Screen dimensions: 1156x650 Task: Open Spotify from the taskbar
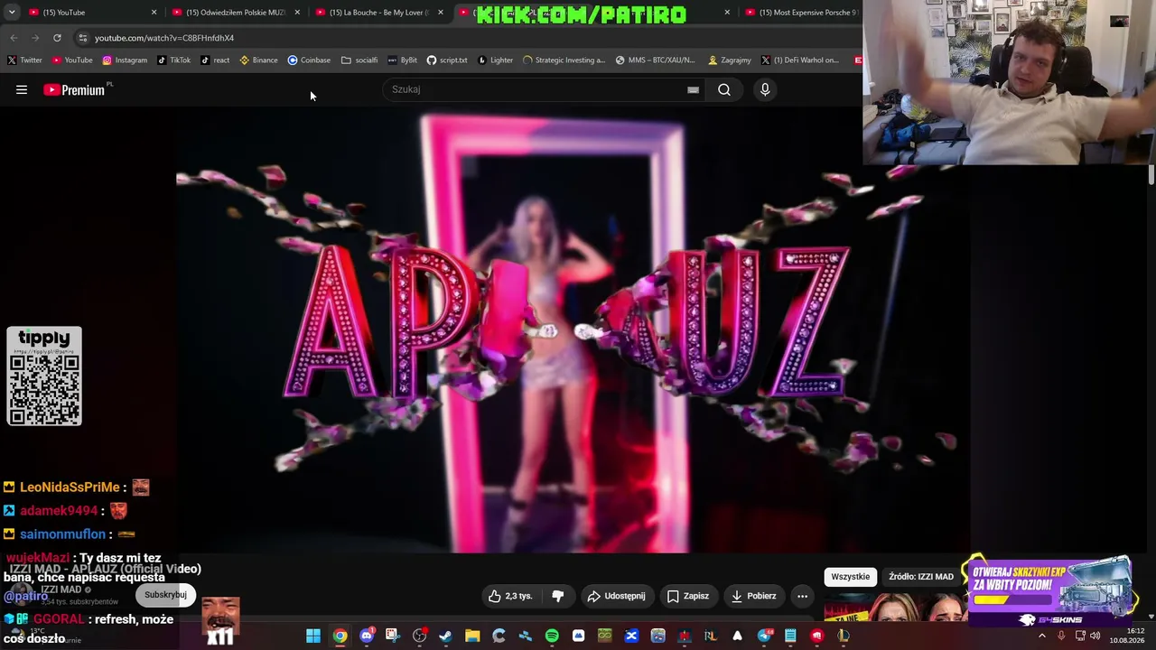pos(552,636)
